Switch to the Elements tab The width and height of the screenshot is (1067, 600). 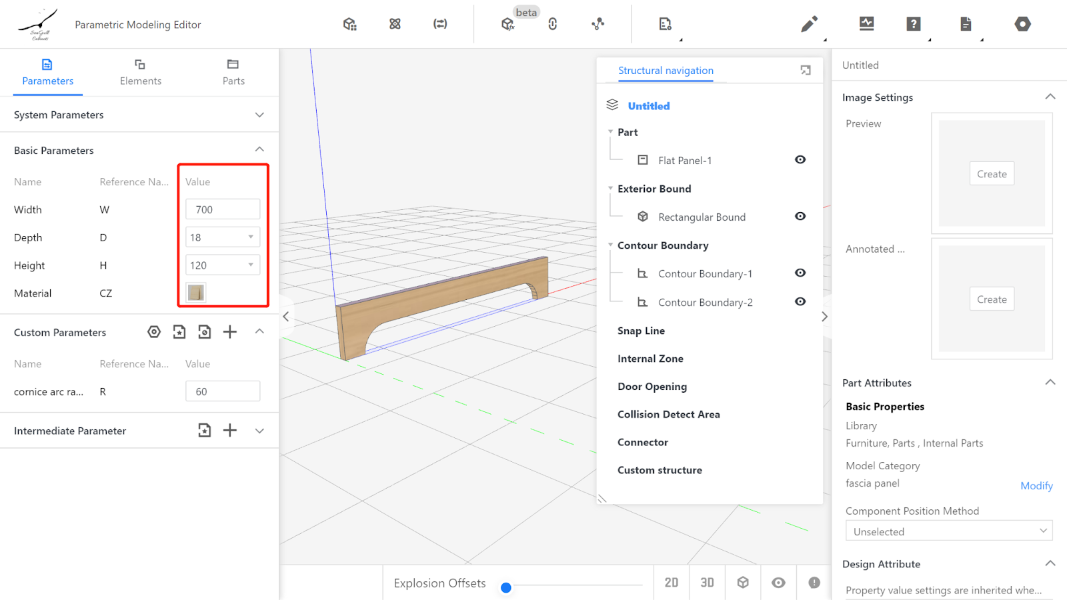140,72
